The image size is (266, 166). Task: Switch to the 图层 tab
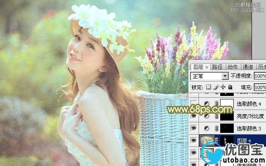(198, 67)
